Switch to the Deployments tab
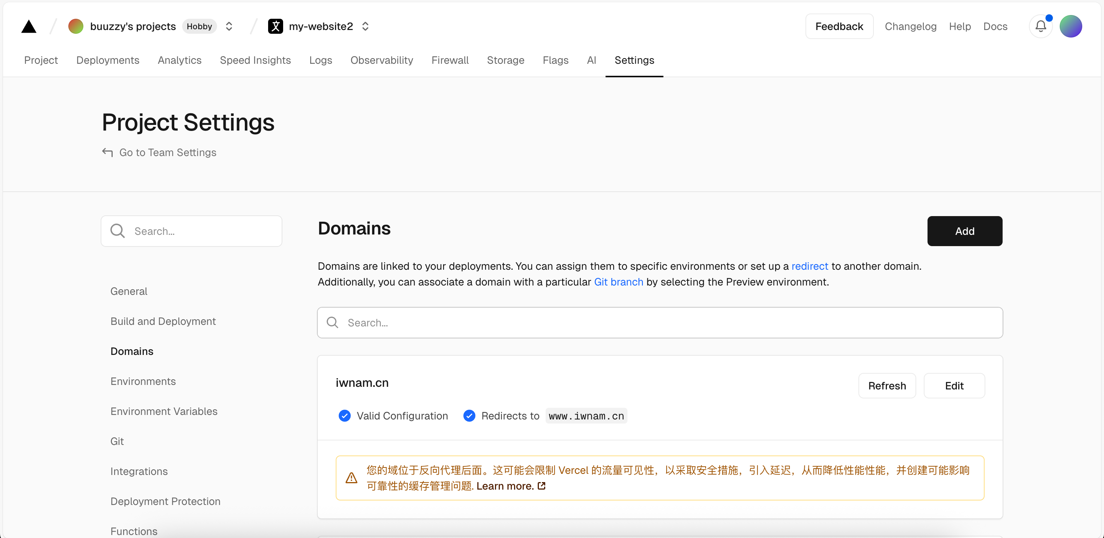The width and height of the screenshot is (1104, 538). (107, 60)
